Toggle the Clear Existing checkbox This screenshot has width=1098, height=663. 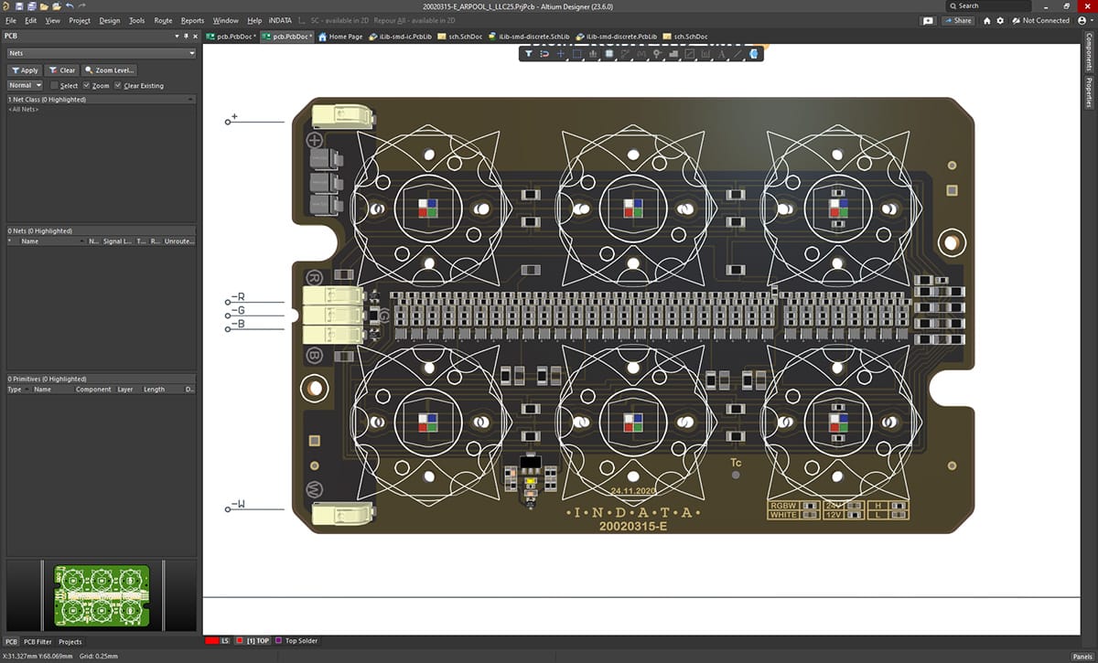(117, 85)
